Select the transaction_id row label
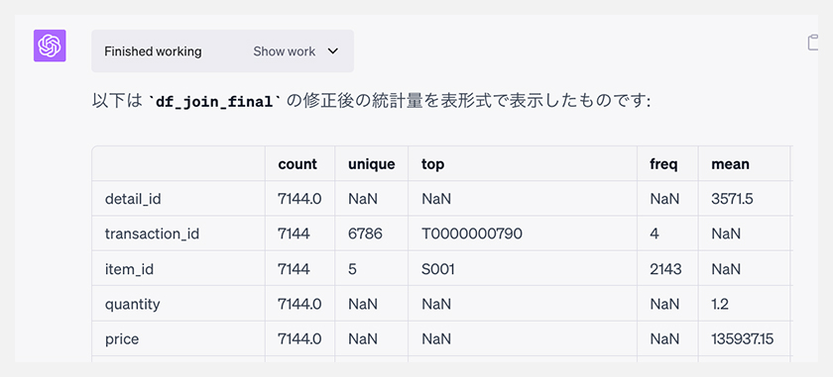This screenshot has width=833, height=377. pyautogui.click(x=152, y=234)
